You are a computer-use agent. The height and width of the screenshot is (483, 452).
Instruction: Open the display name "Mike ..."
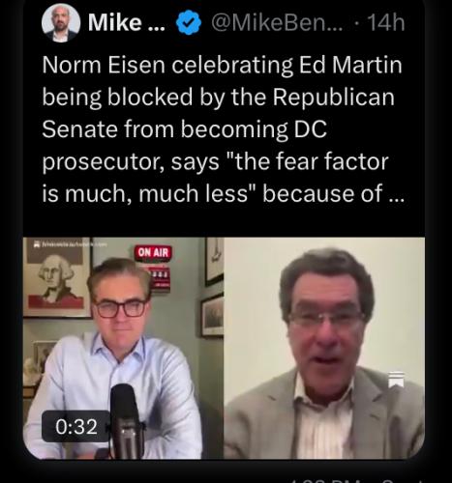click(127, 23)
